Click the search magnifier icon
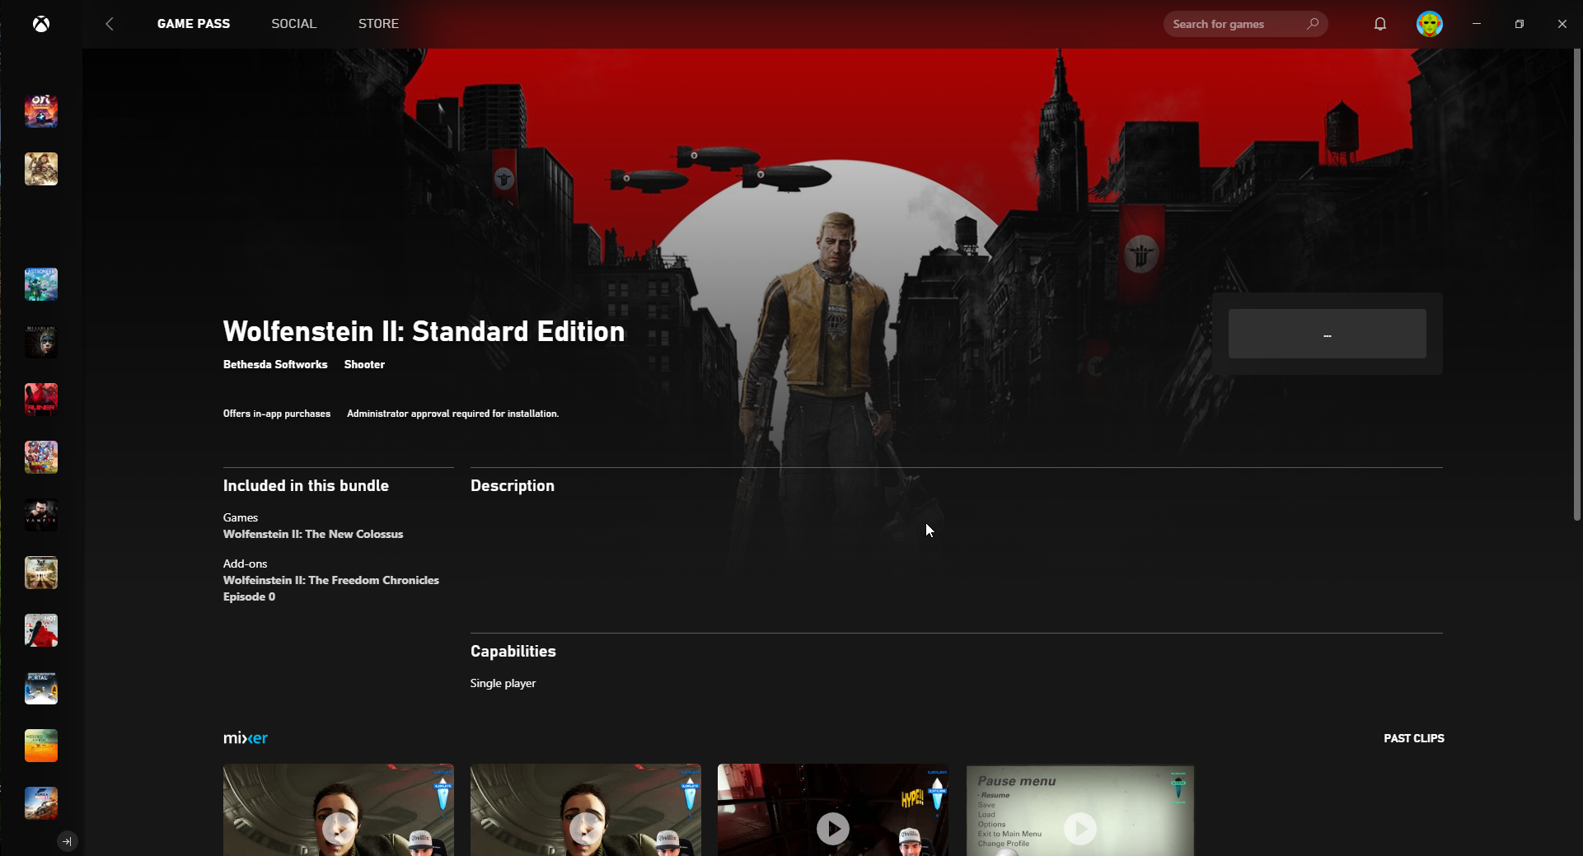 tap(1313, 24)
